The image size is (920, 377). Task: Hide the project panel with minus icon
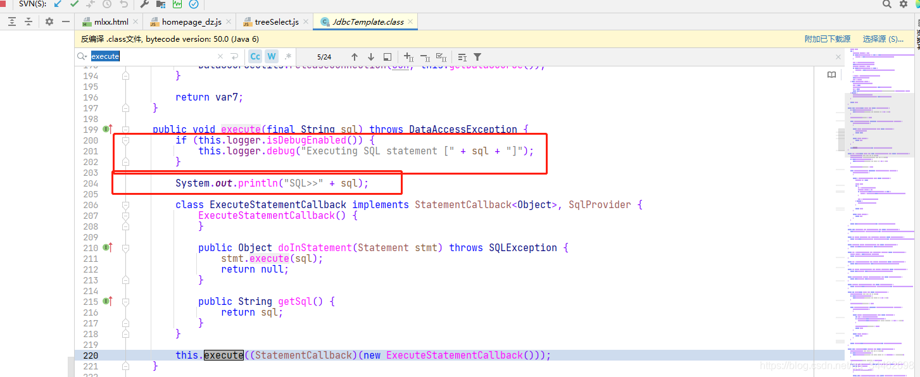coord(66,22)
